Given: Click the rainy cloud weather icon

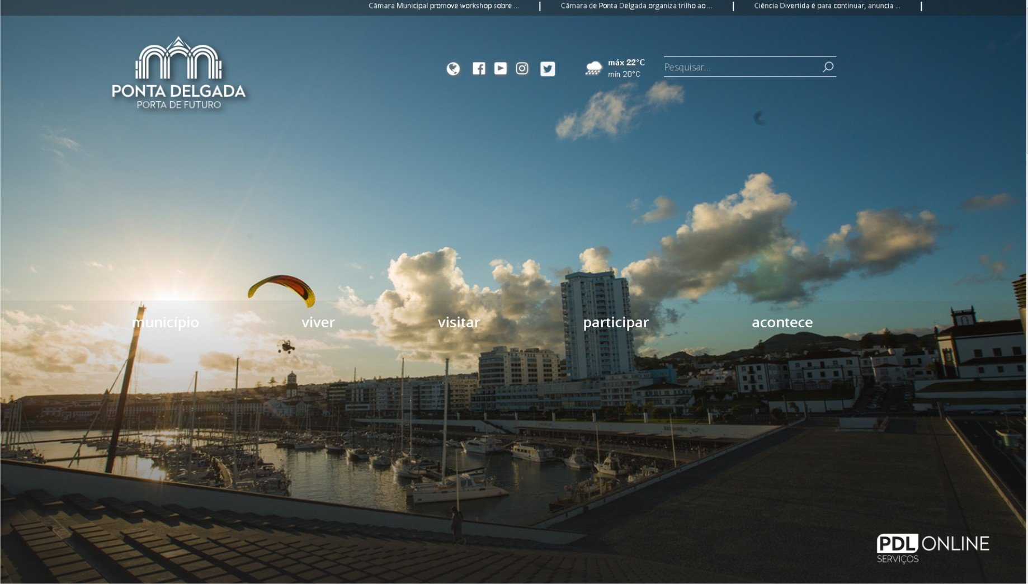Looking at the screenshot, I should coord(593,68).
